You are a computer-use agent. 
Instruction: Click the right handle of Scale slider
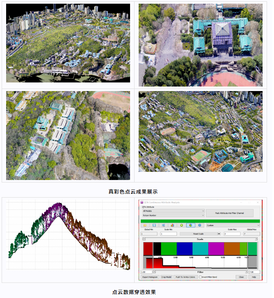pyautogui.click(x=256, y=239)
